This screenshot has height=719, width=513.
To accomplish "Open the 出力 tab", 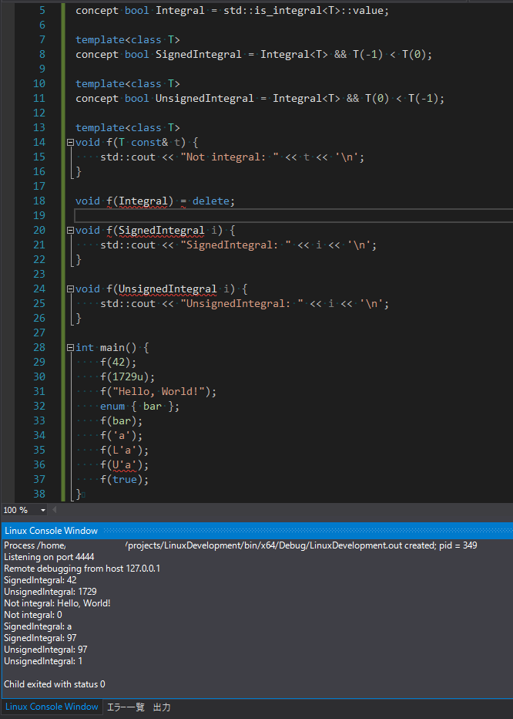I will [162, 707].
